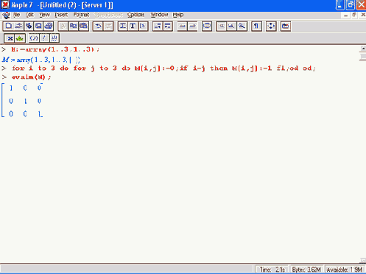This screenshot has height=274, width=366.
Task: Open the Window menu
Action: pos(159,15)
